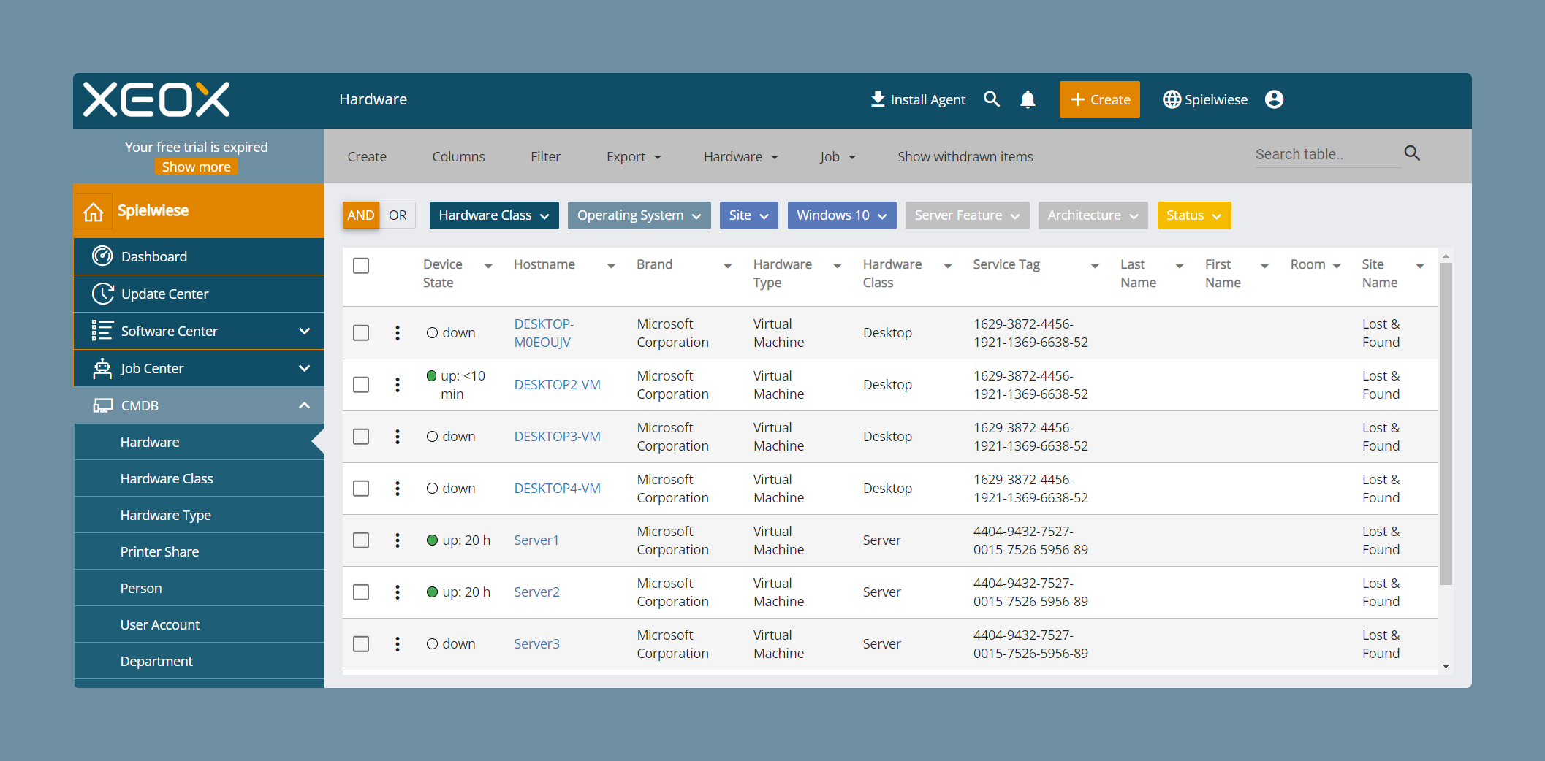The width and height of the screenshot is (1545, 761).
Task: Click the home icon beside Spielwiese
Action: [94, 212]
